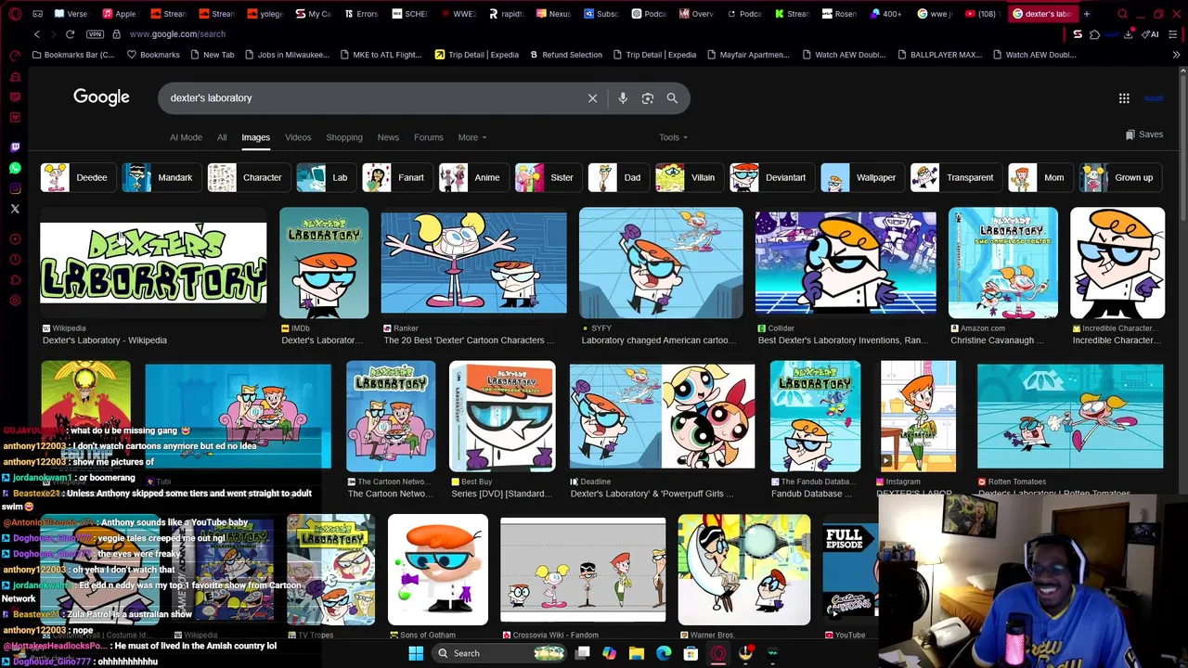The width and height of the screenshot is (1188, 668).
Task: Filter images by Deedee chip
Action: 77,177
